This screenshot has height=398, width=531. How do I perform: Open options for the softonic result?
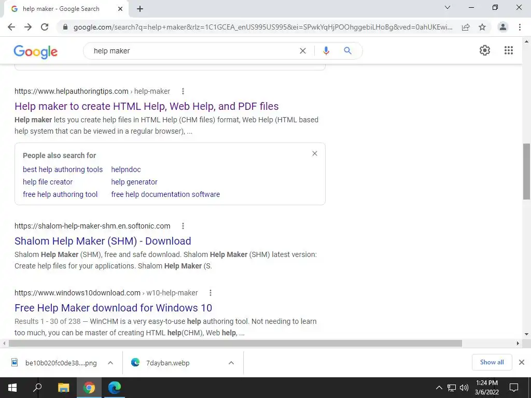(183, 226)
